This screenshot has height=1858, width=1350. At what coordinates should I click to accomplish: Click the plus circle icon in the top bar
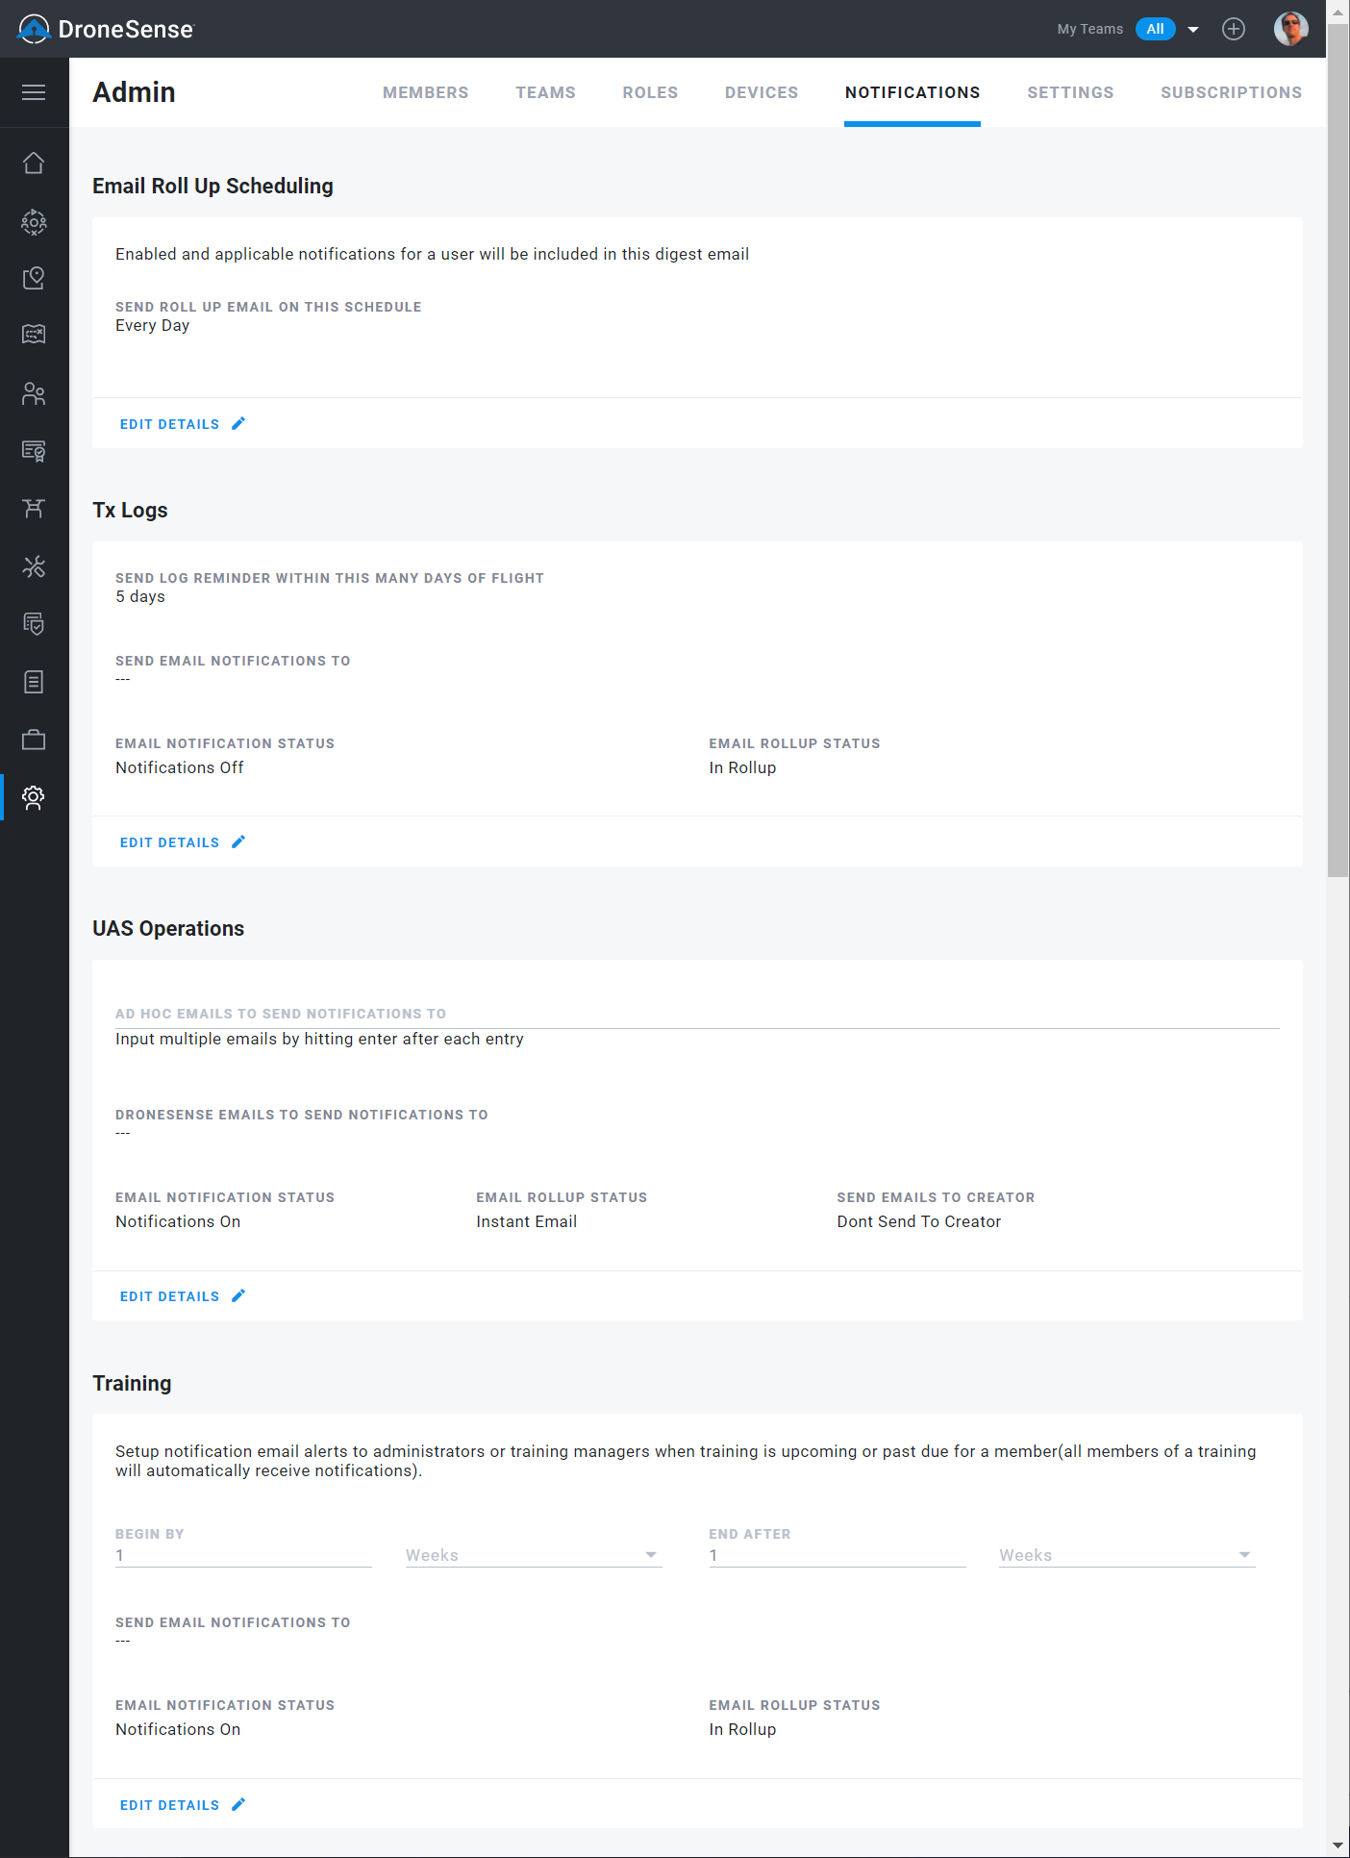point(1234,29)
